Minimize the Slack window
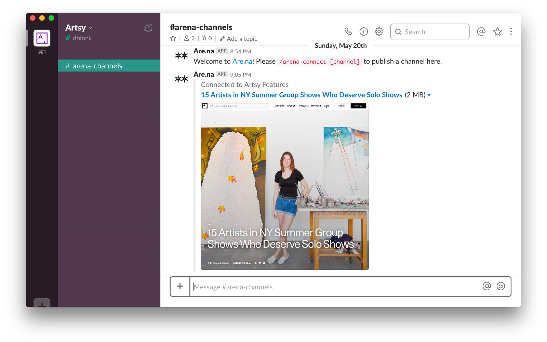This screenshot has width=547, height=342. tap(42, 18)
